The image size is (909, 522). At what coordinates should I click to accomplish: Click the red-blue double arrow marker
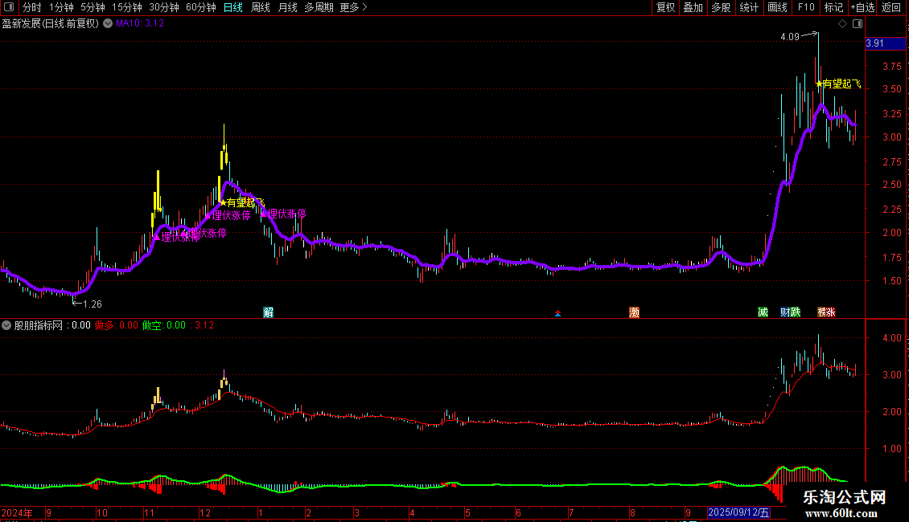point(557,313)
